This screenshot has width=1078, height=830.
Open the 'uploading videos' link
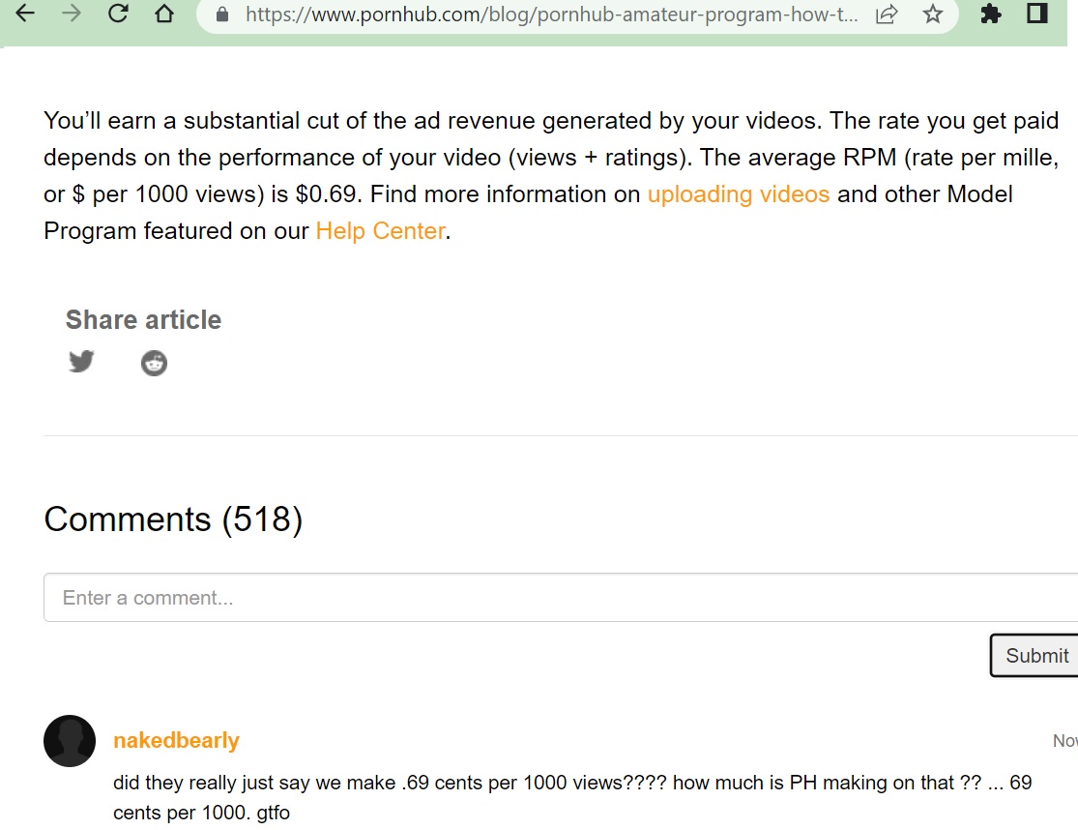739,193
